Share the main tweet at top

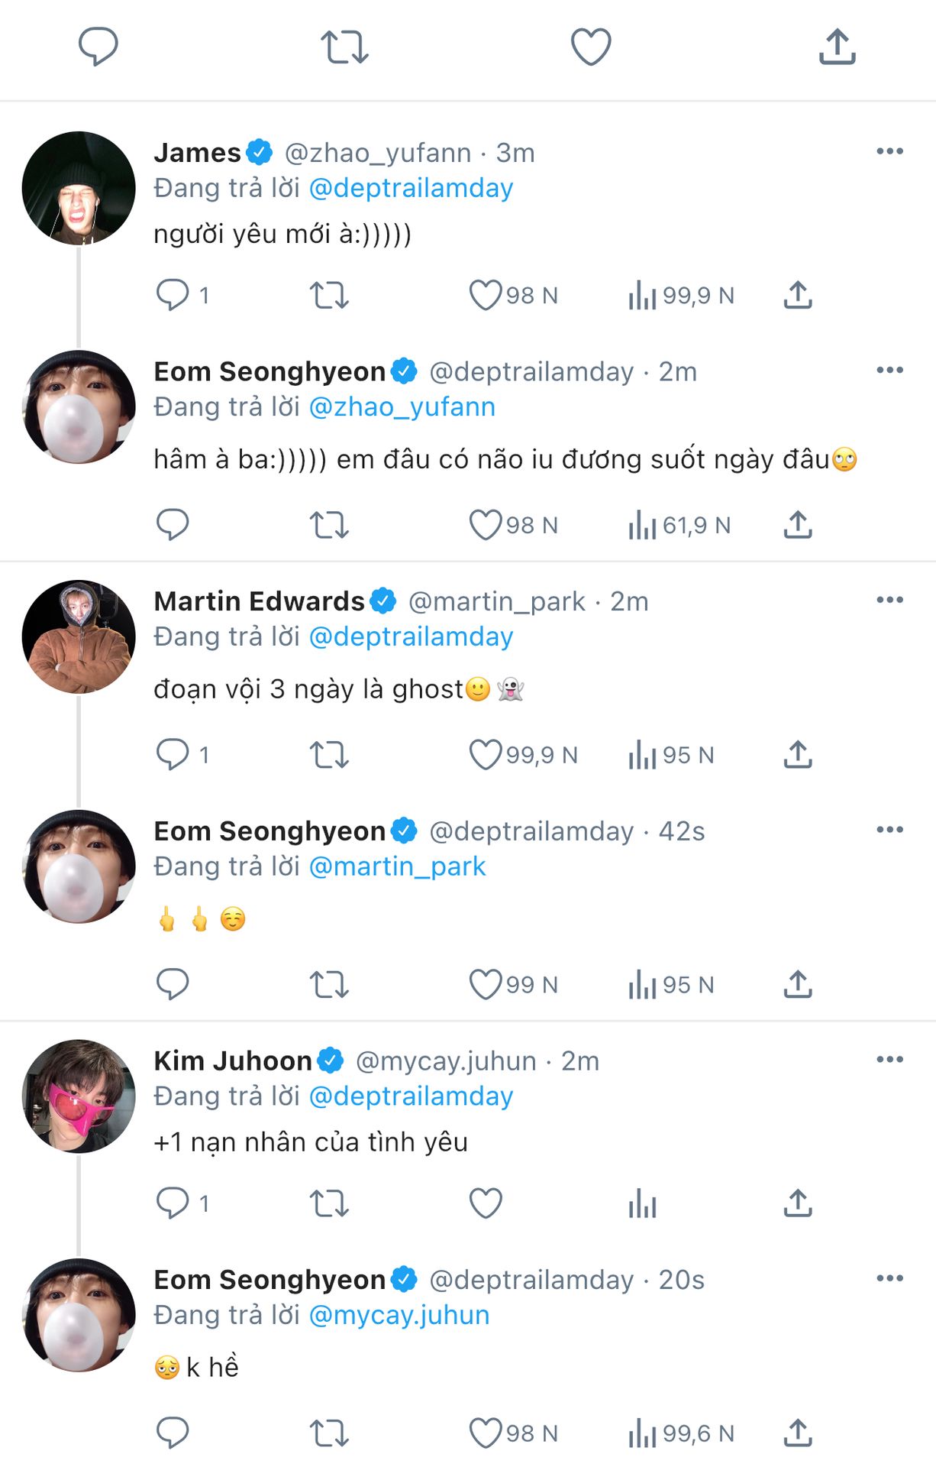point(837,47)
